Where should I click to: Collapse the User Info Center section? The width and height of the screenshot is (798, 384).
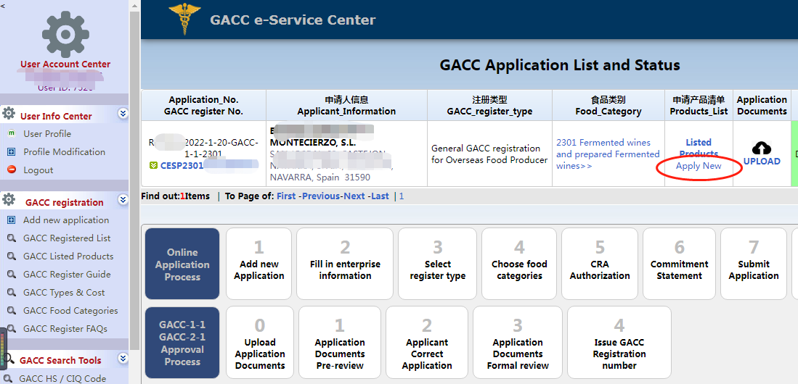123,114
